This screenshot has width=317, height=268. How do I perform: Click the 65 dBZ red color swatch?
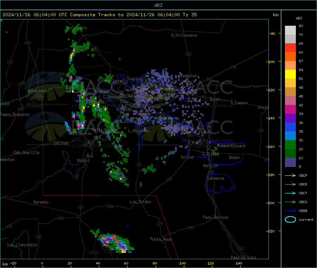coord(290,48)
